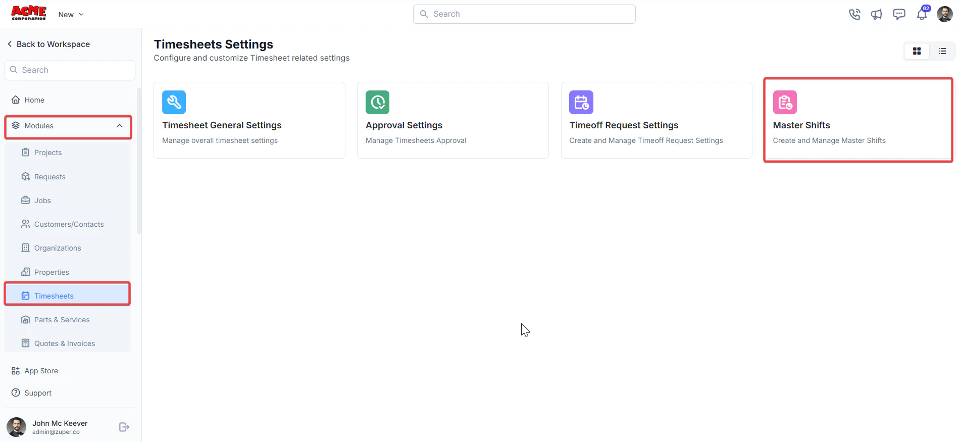Click the Jobs briefcase icon
Viewport: 958px width, 442px height.
click(x=26, y=200)
